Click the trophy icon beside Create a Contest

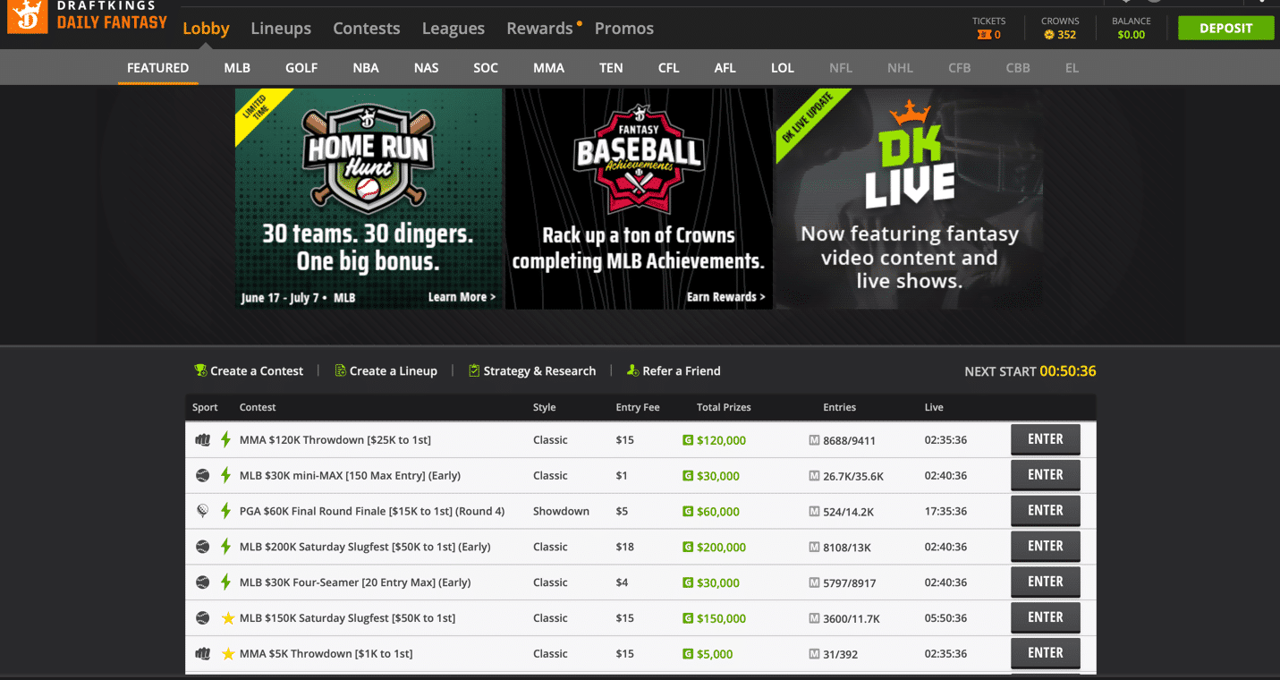point(200,370)
